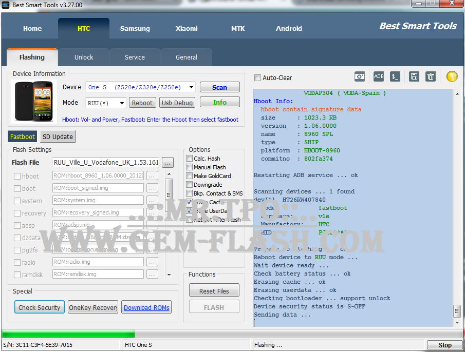Viewport: 465px width, 352px height.
Task: Click partition list scroll down arrow
Action: pos(169,275)
